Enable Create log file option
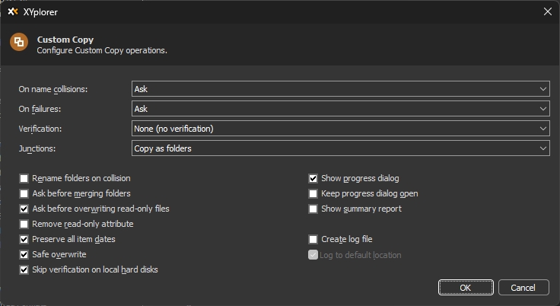The image size is (560, 306). pos(313,239)
